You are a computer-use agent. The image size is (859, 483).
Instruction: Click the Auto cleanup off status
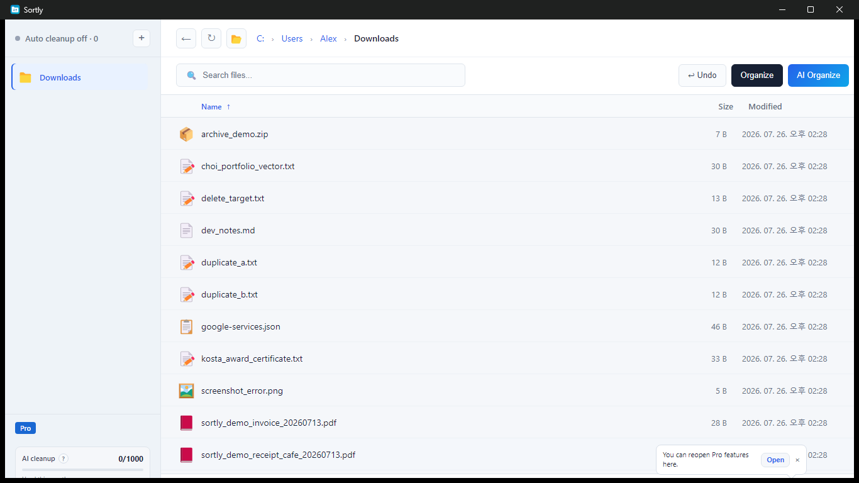(57, 38)
